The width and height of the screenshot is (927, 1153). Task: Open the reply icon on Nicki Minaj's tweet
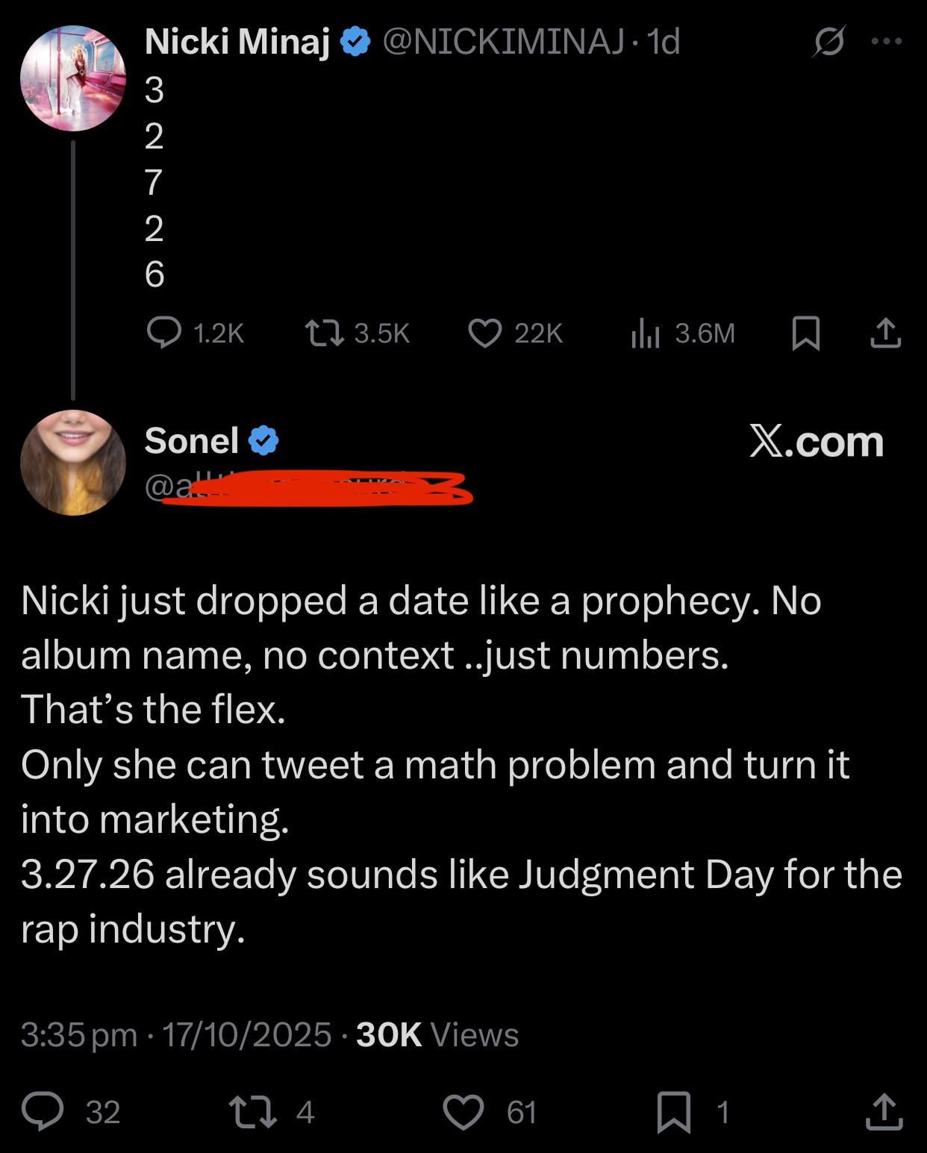pos(164,333)
